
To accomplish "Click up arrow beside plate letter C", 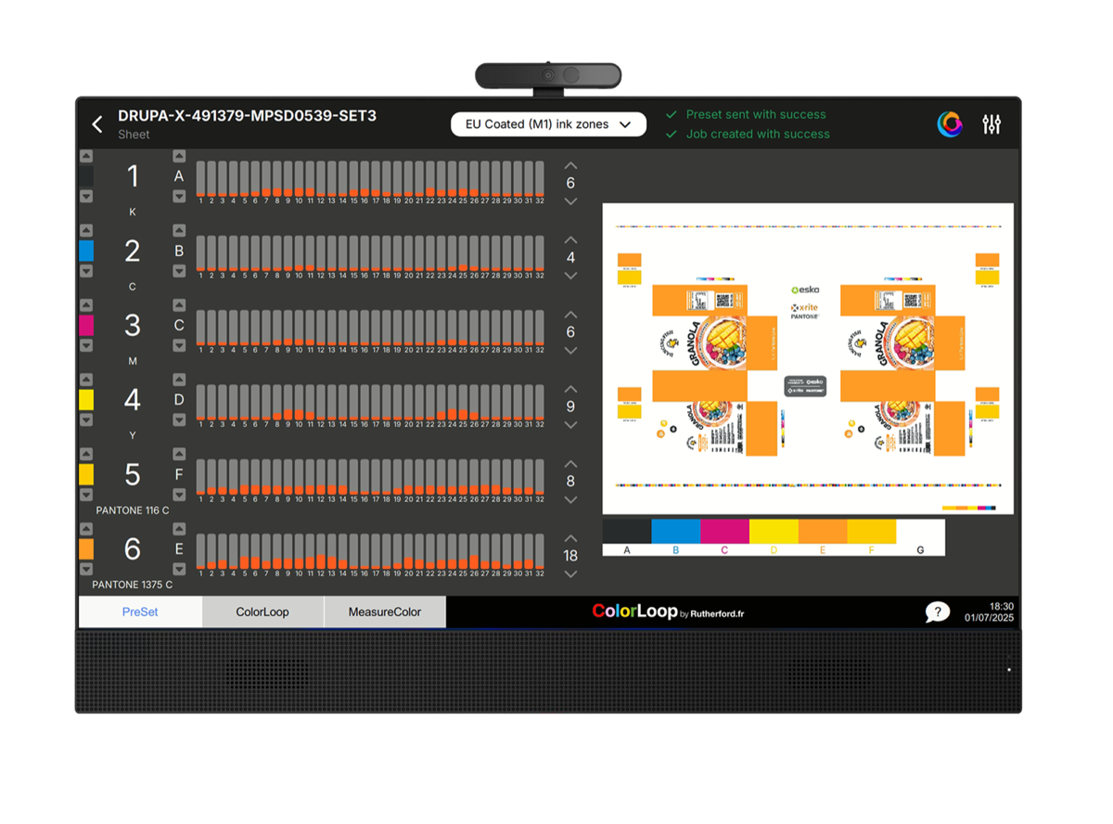I will tap(179, 305).
